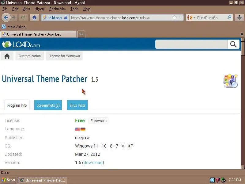Click the search bar magnifier icon
Screen dimensions: 245x184
pos(229,17)
